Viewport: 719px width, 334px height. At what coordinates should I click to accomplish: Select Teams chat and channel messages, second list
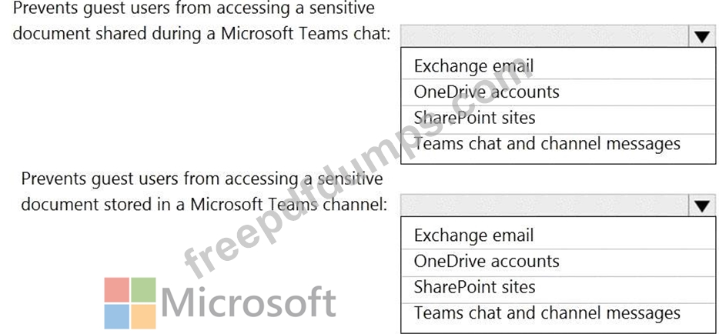coord(558,314)
